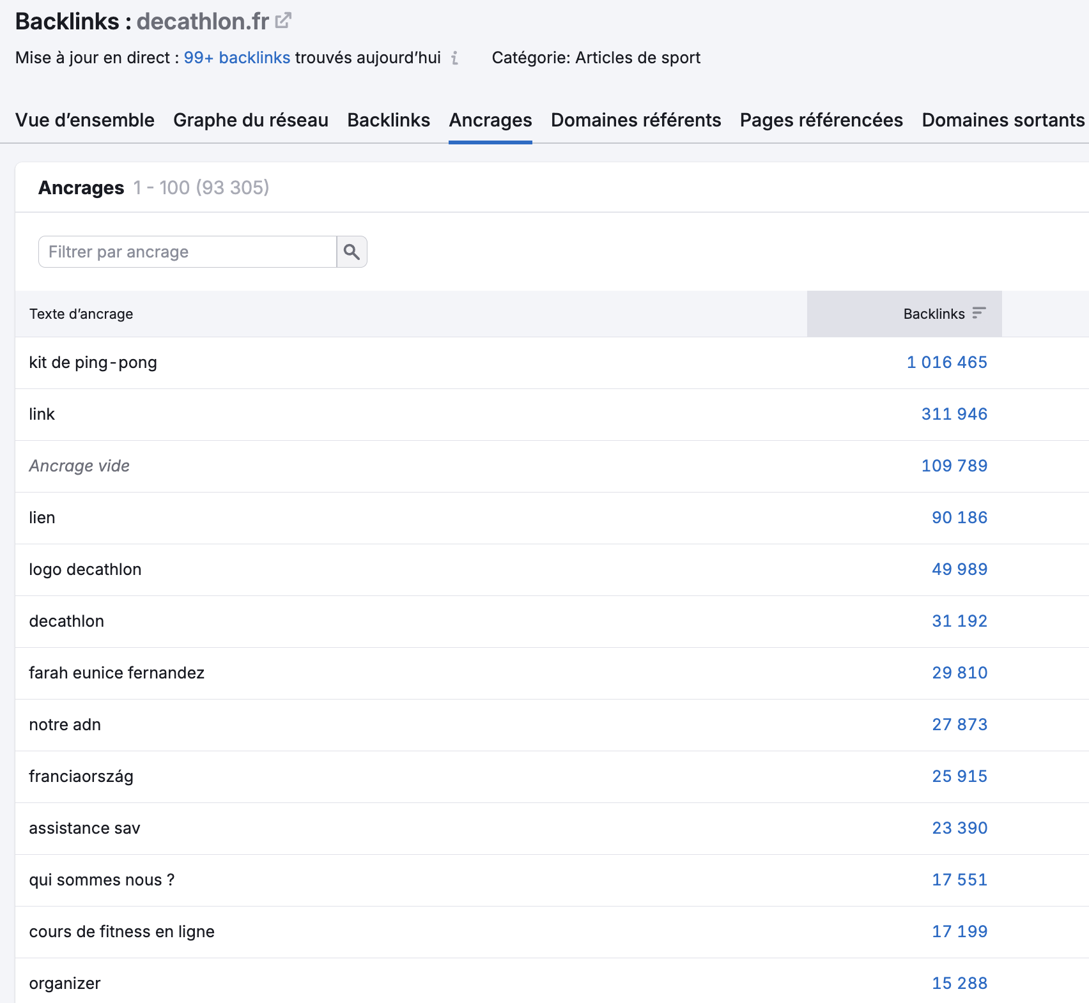Screen dimensions: 1089x1003
Task: Click the sort icon in Backlinks column
Action: click(x=979, y=313)
